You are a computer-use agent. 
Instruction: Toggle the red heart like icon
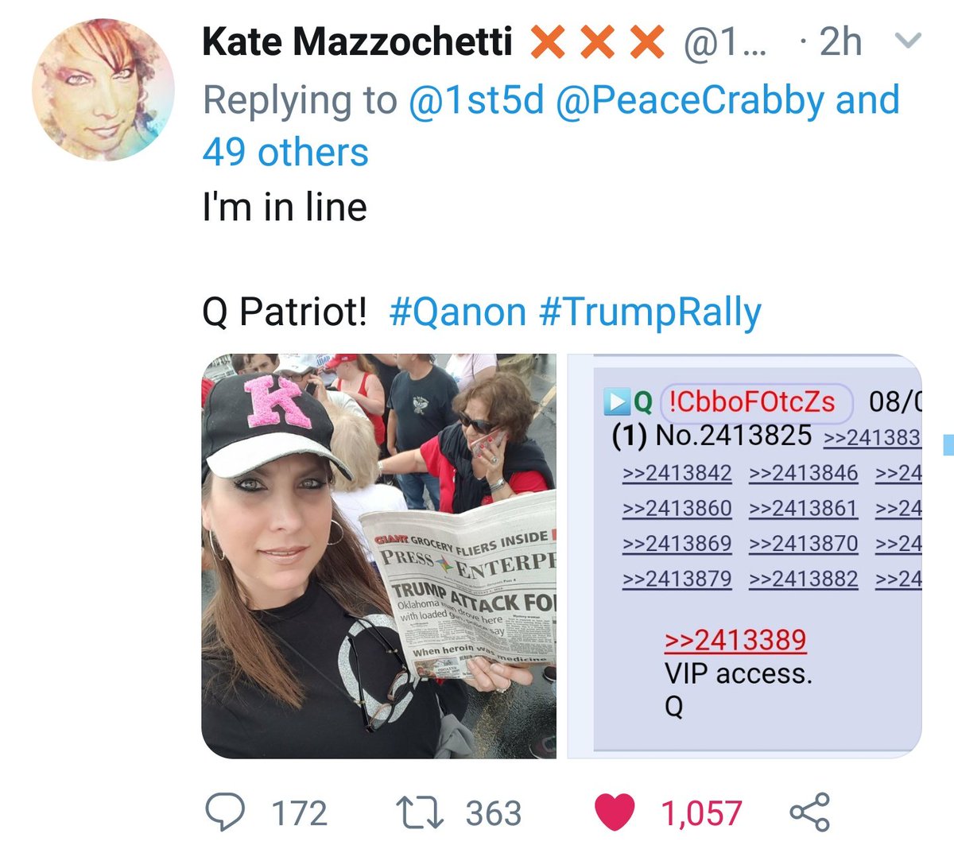pyautogui.click(x=615, y=812)
